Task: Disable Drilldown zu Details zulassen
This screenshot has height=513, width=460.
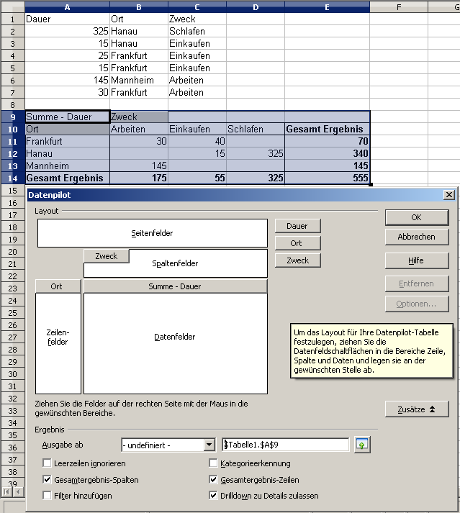Action: click(213, 496)
